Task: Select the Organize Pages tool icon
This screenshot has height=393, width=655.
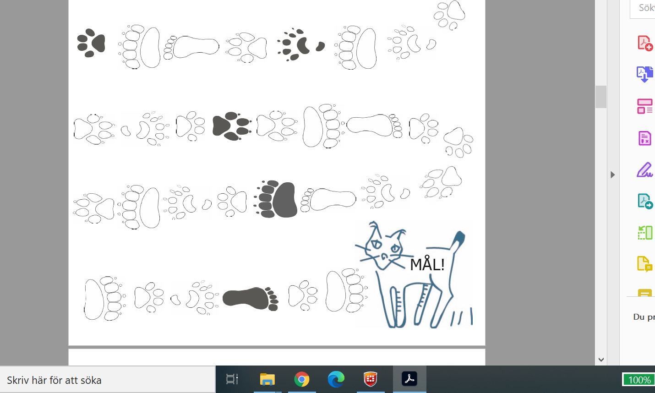Action: click(x=644, y=106)
